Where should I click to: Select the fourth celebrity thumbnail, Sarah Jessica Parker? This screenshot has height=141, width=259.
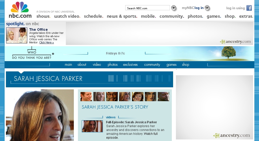125,97
